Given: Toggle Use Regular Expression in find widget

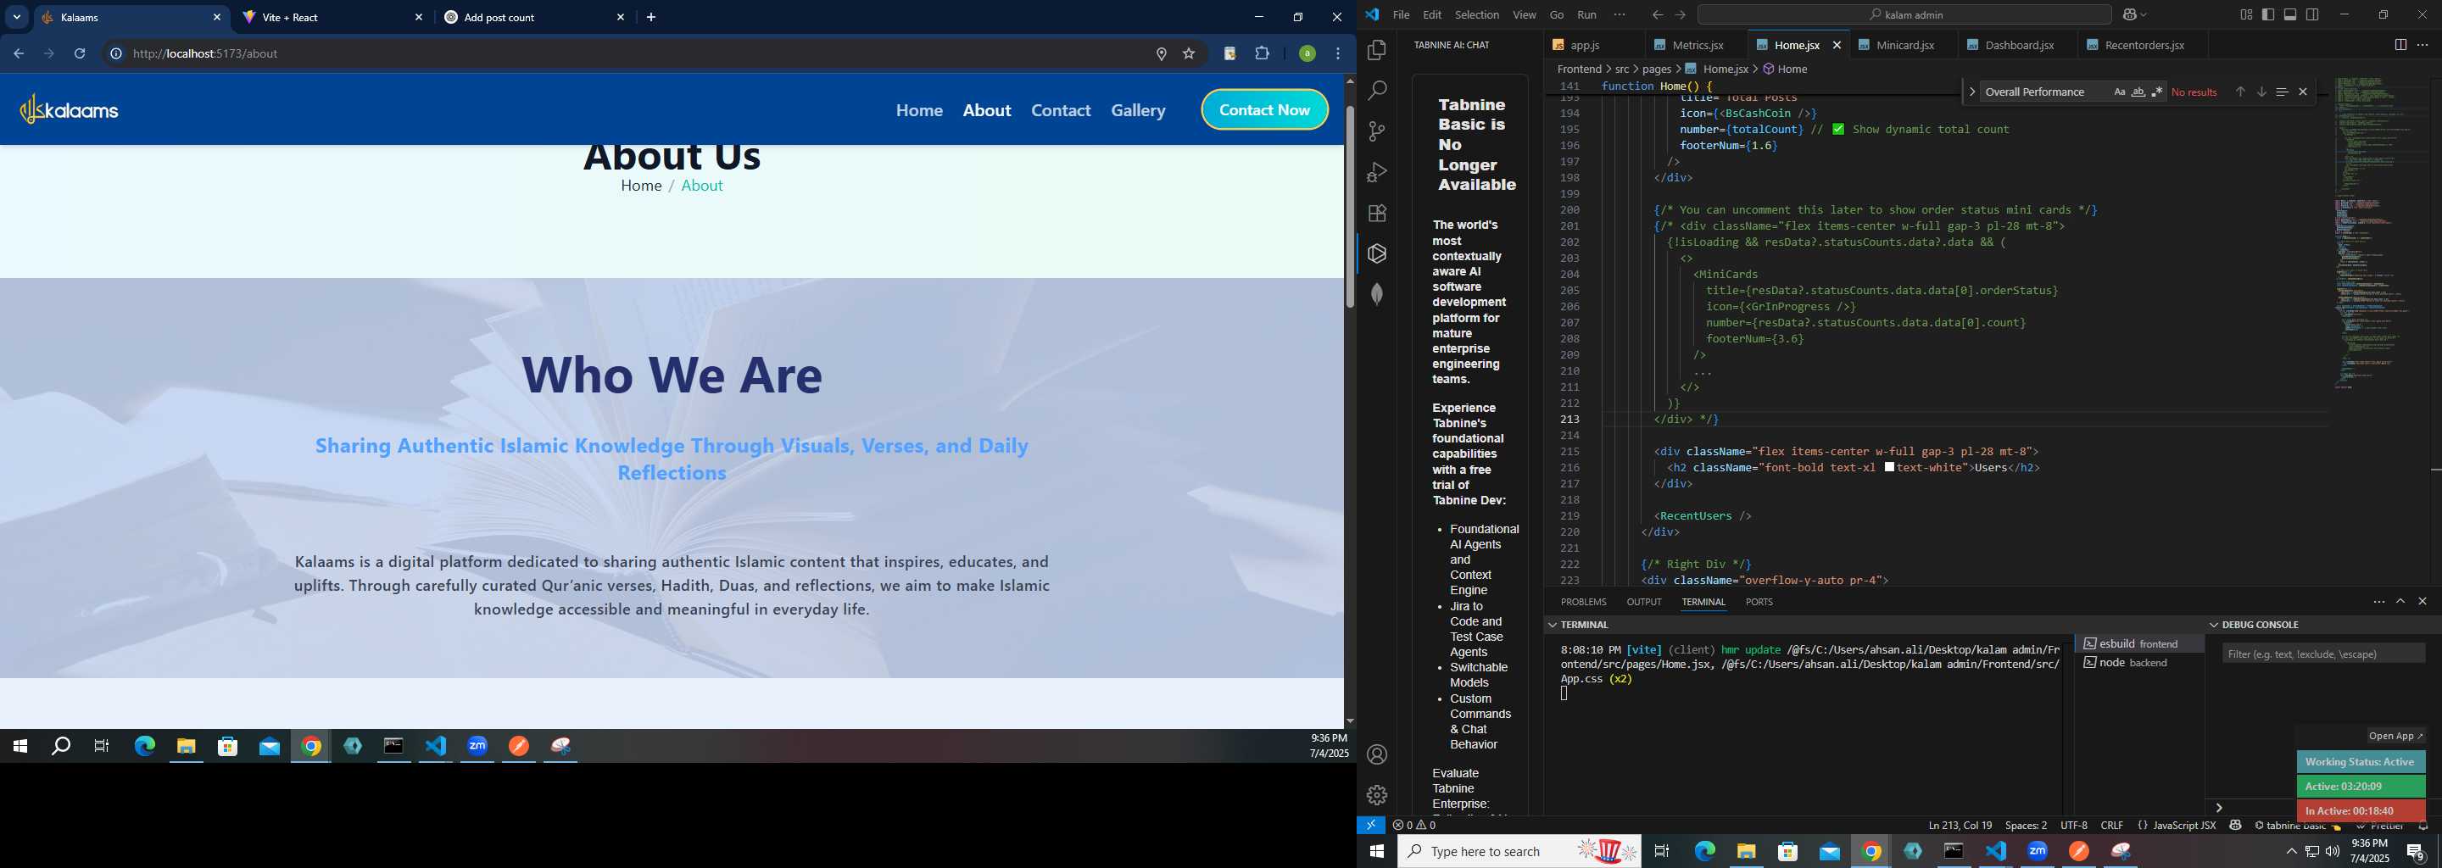Looking at the screenshot, I should (2156, 92).
